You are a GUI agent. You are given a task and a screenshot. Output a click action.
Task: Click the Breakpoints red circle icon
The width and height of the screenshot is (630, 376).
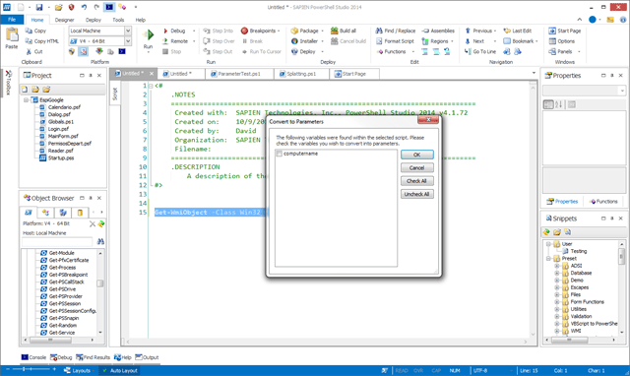click(244, 31)
